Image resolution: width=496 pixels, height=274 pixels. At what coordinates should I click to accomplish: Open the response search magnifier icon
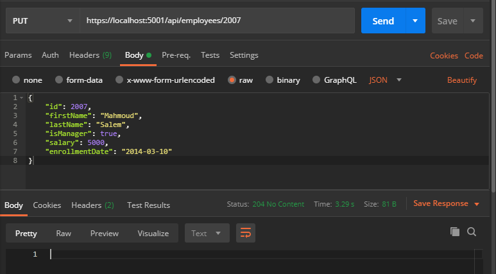coord(472,232)
